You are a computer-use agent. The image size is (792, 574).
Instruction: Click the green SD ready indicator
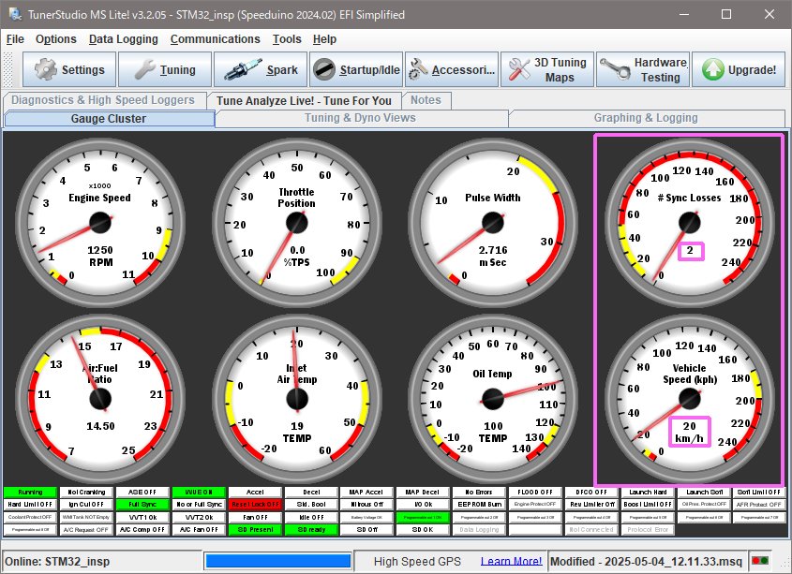click(x=311, y=530)
